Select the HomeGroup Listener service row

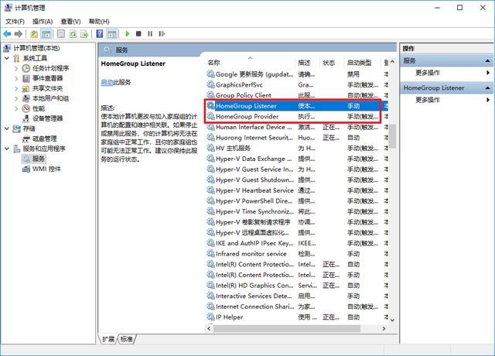[297, 106]
